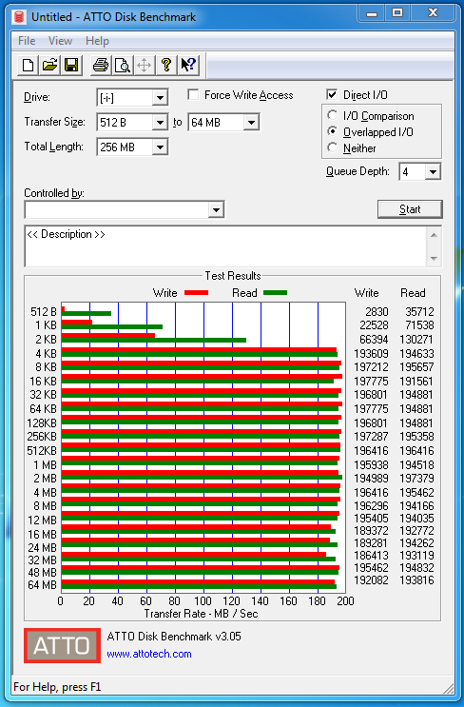Click read value 35712
This screenshot has height=707, width=464.
point(419,311)
